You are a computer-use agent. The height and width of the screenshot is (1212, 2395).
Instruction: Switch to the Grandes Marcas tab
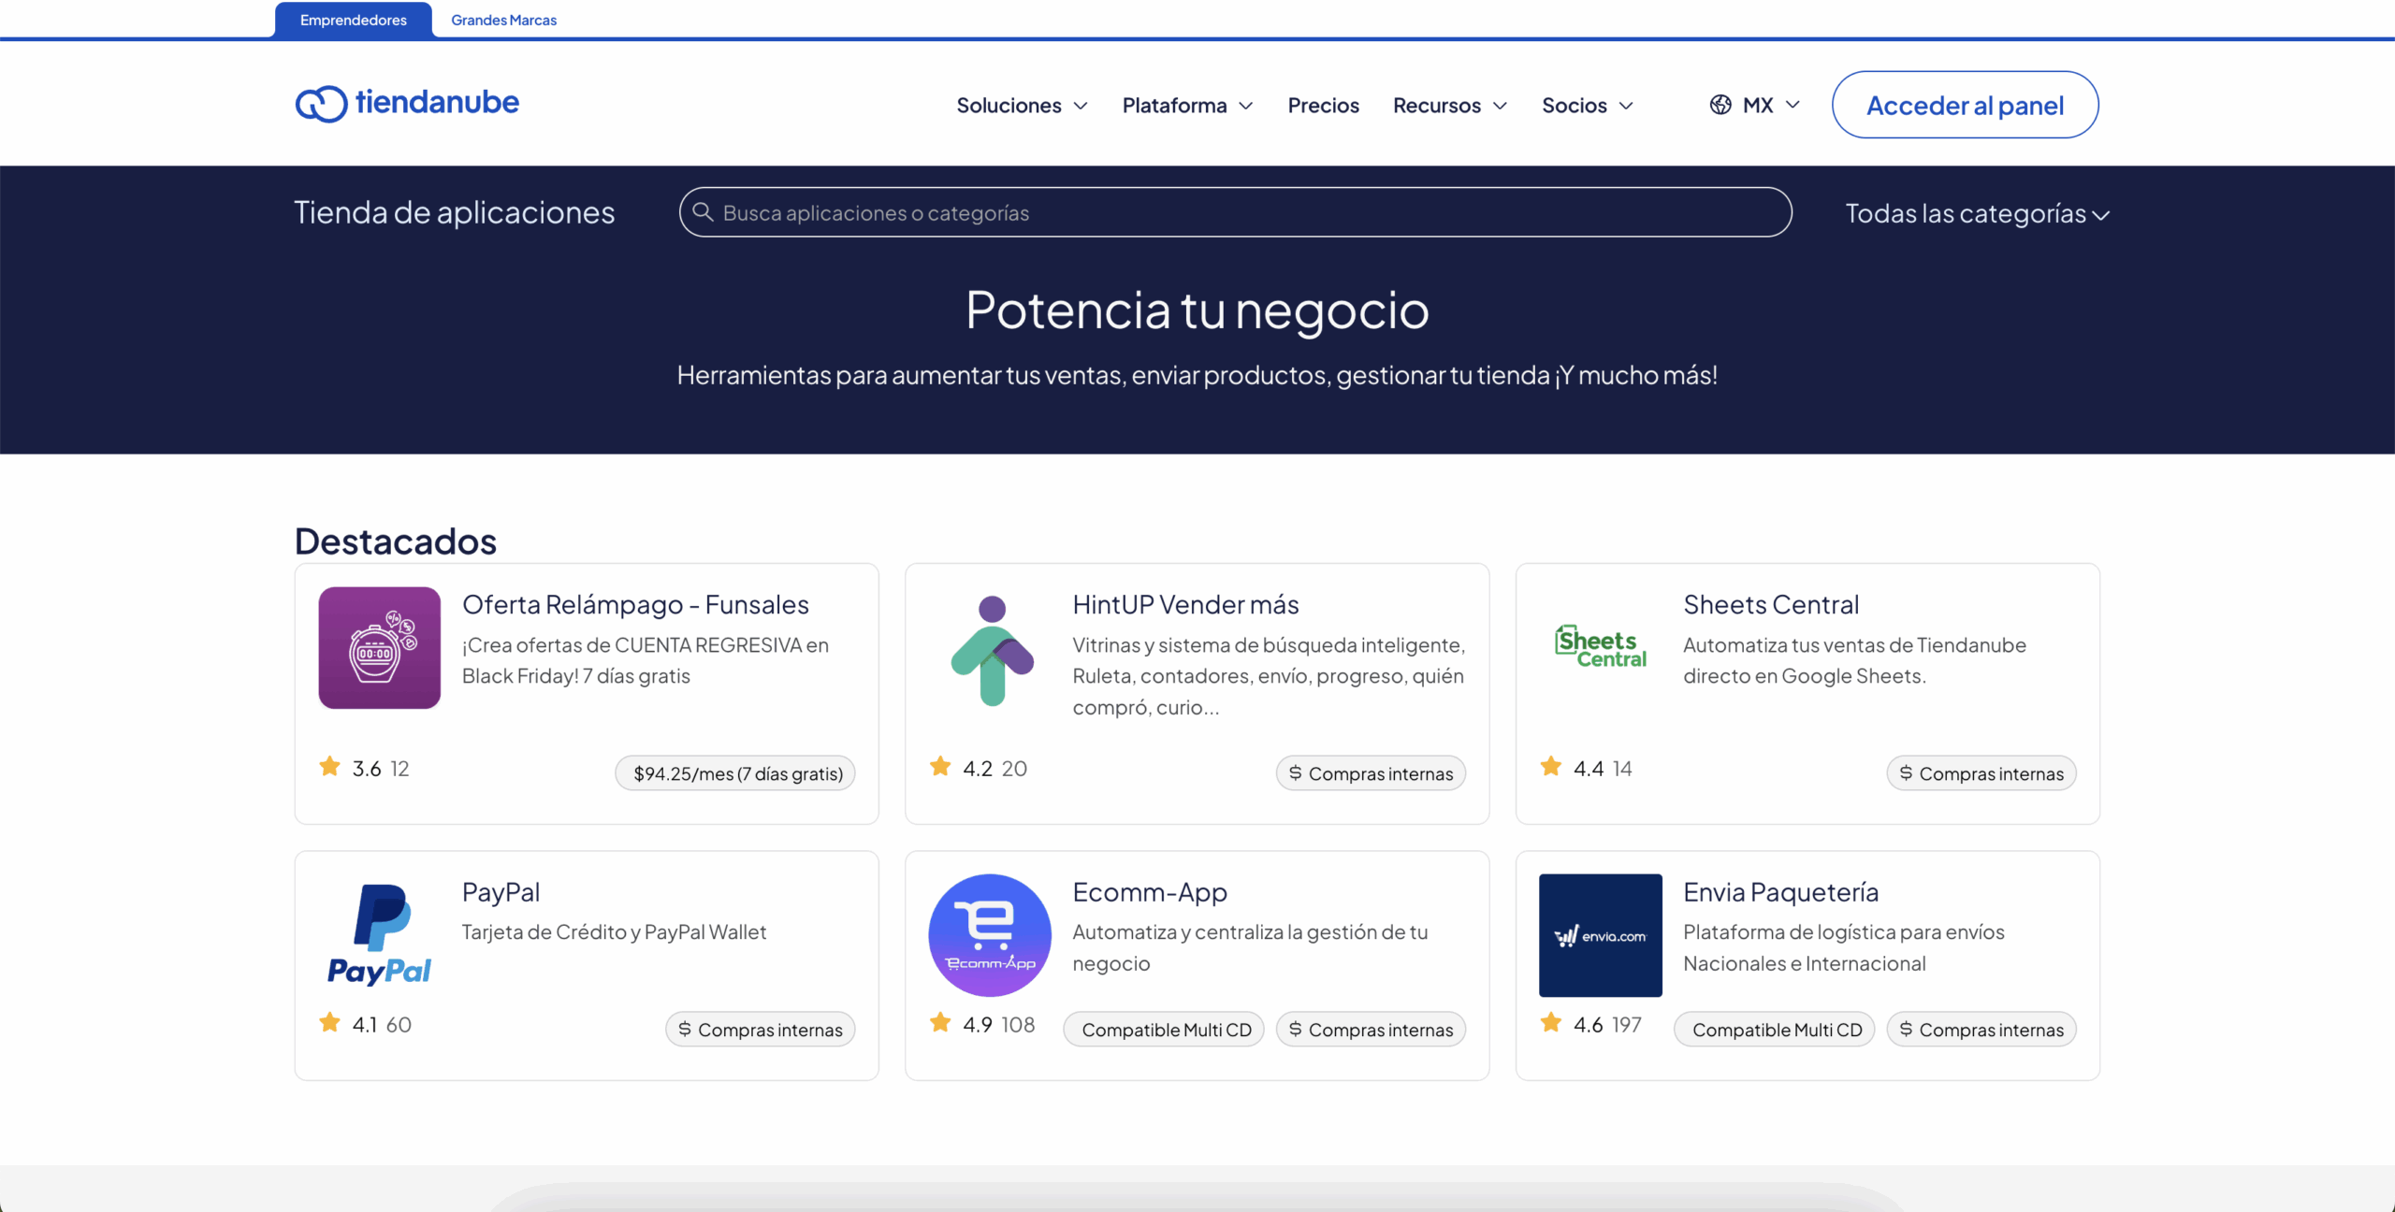pyautogui.click(x=503, y=20)
